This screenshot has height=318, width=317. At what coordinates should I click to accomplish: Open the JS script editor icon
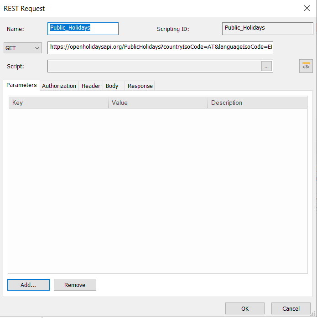(x=306, y=66)
